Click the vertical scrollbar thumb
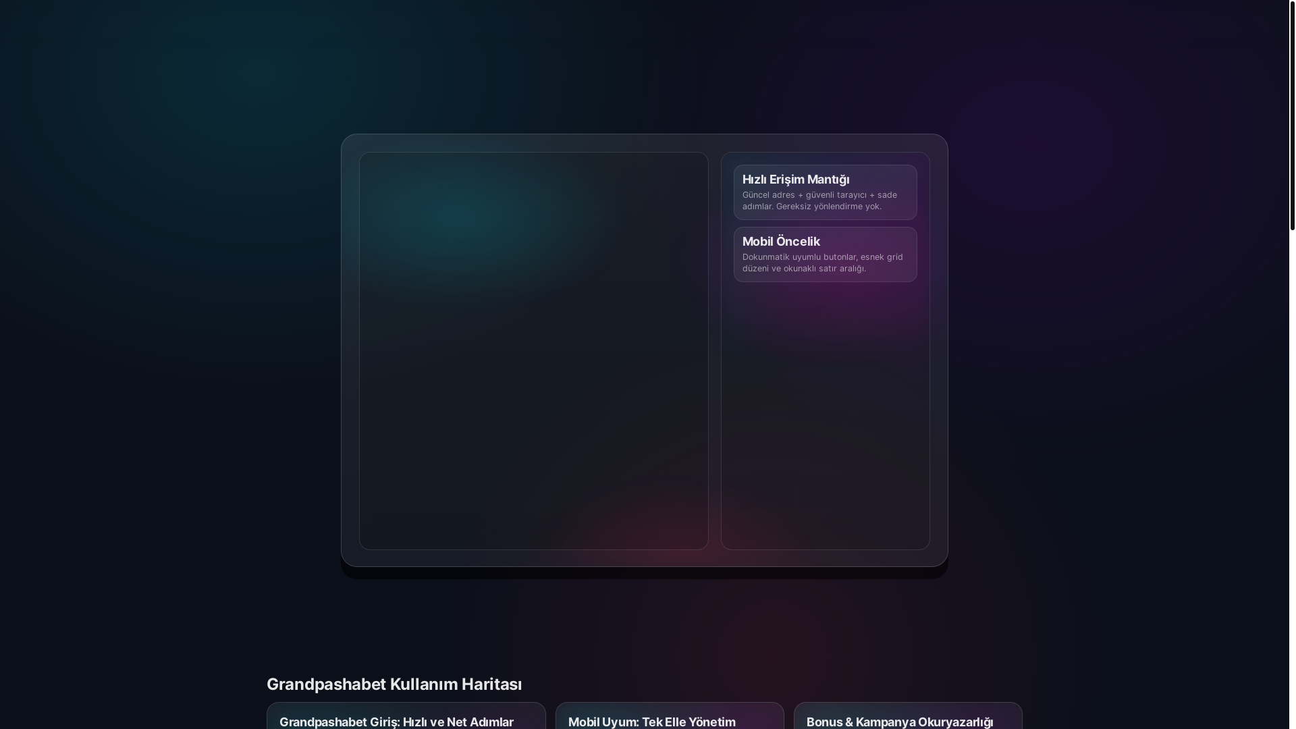The height and width of the screenshot is (729, 1296). click(1292, 115)
